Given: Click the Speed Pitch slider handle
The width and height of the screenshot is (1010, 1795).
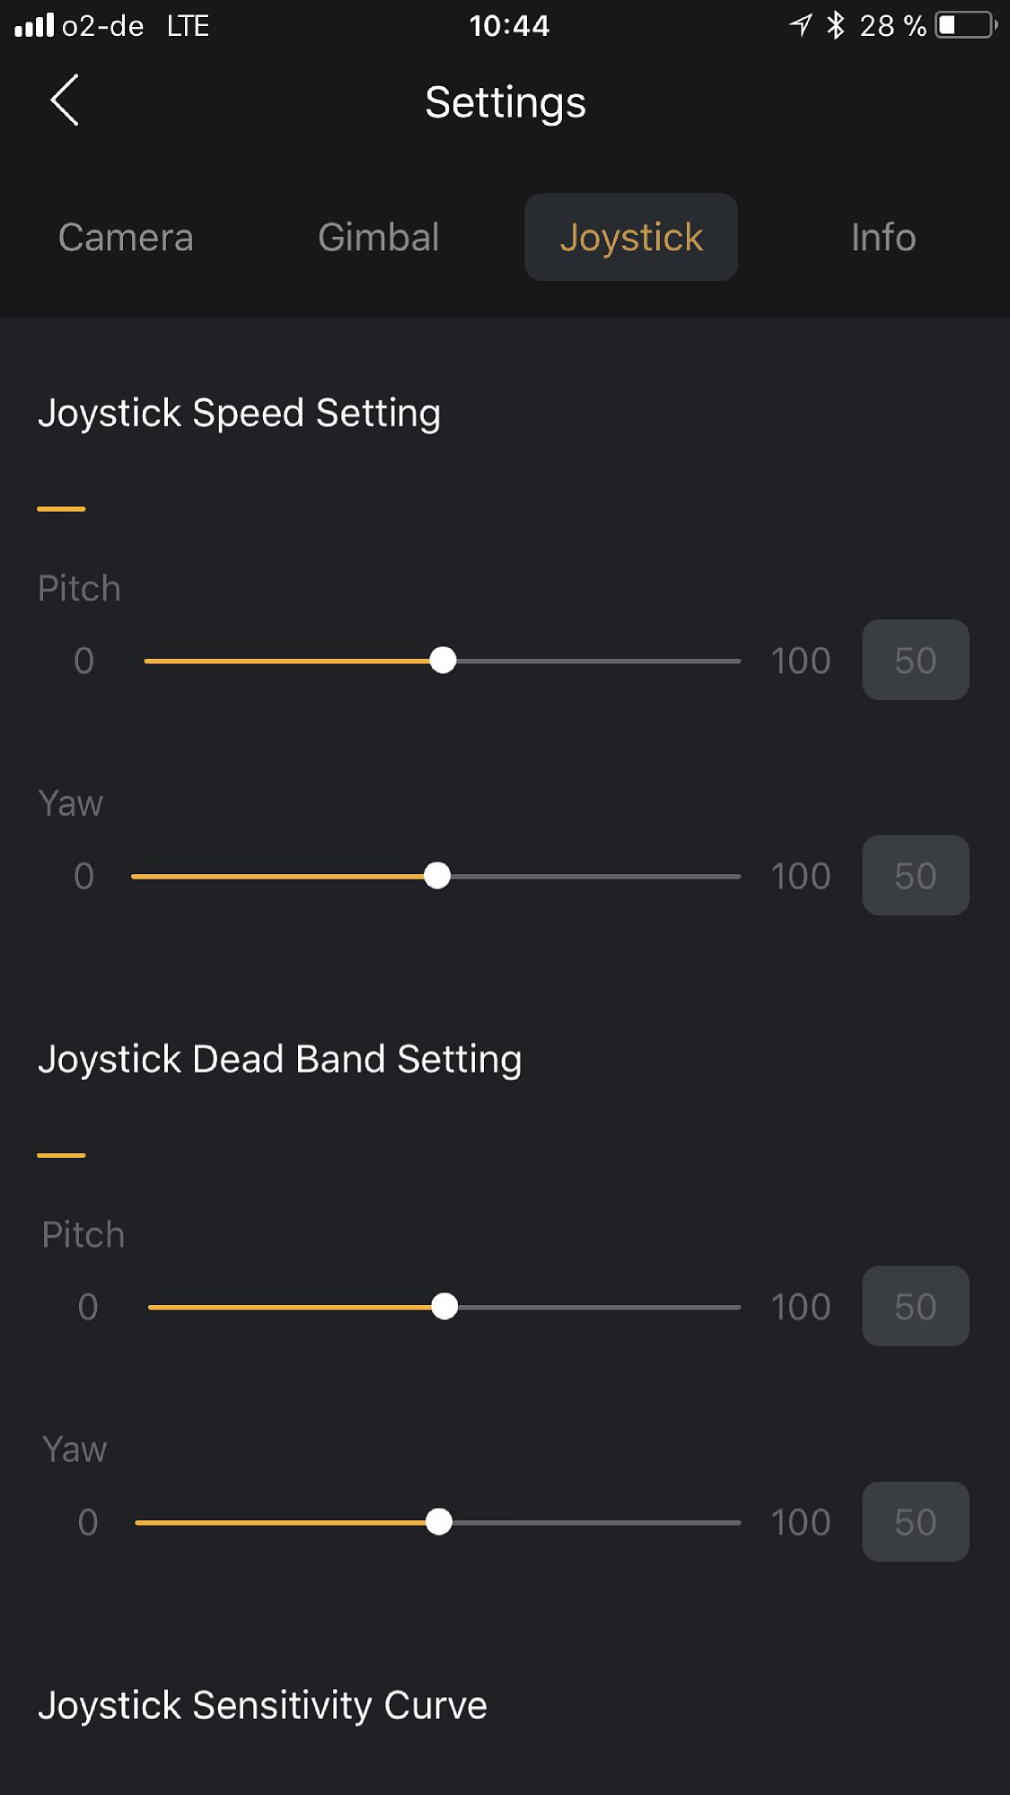Looking at the screenshot, I should 443,661.
